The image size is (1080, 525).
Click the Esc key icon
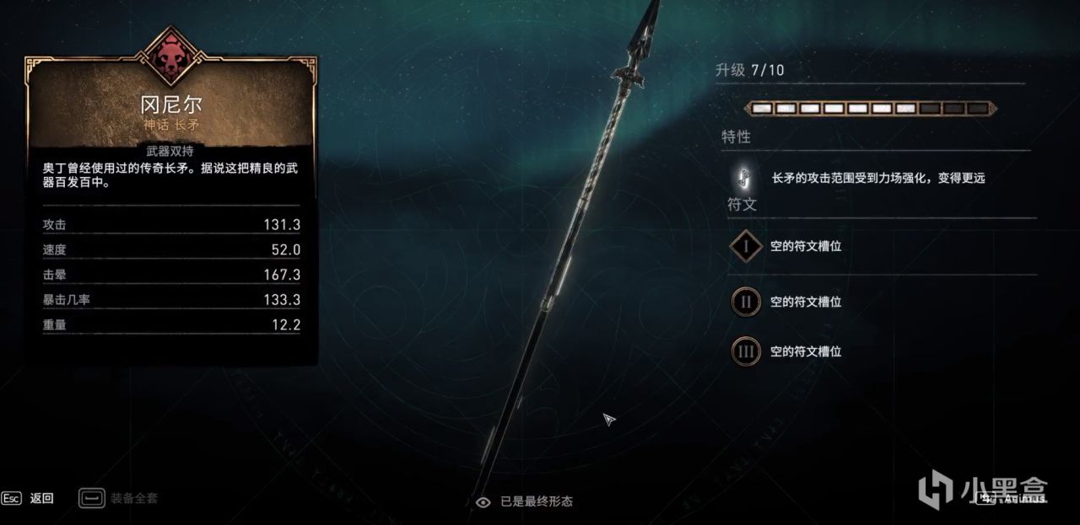(11, 498)
